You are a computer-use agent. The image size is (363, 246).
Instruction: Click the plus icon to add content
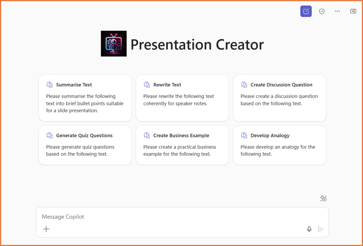click(46, 229)
